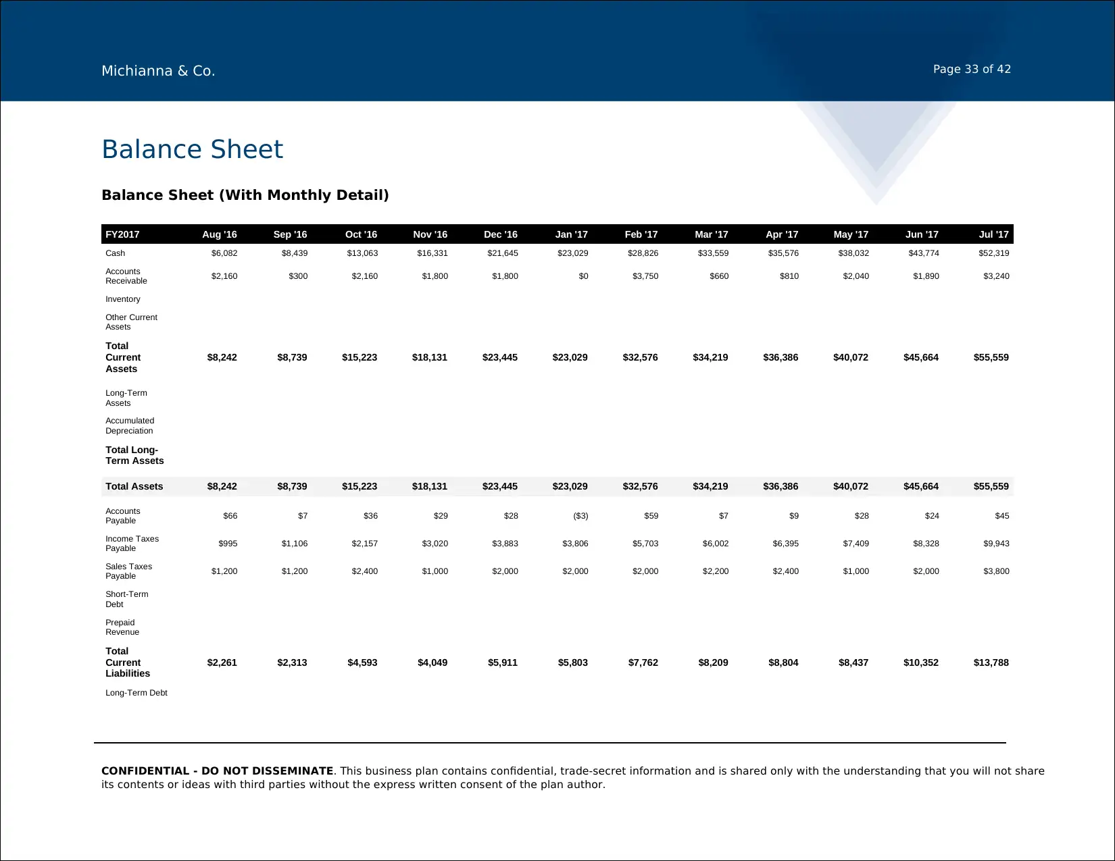Click the Total Current Liabilities value $2,261
The height and width of the screenshot is (861, 1115).
(x=222, y=662)
